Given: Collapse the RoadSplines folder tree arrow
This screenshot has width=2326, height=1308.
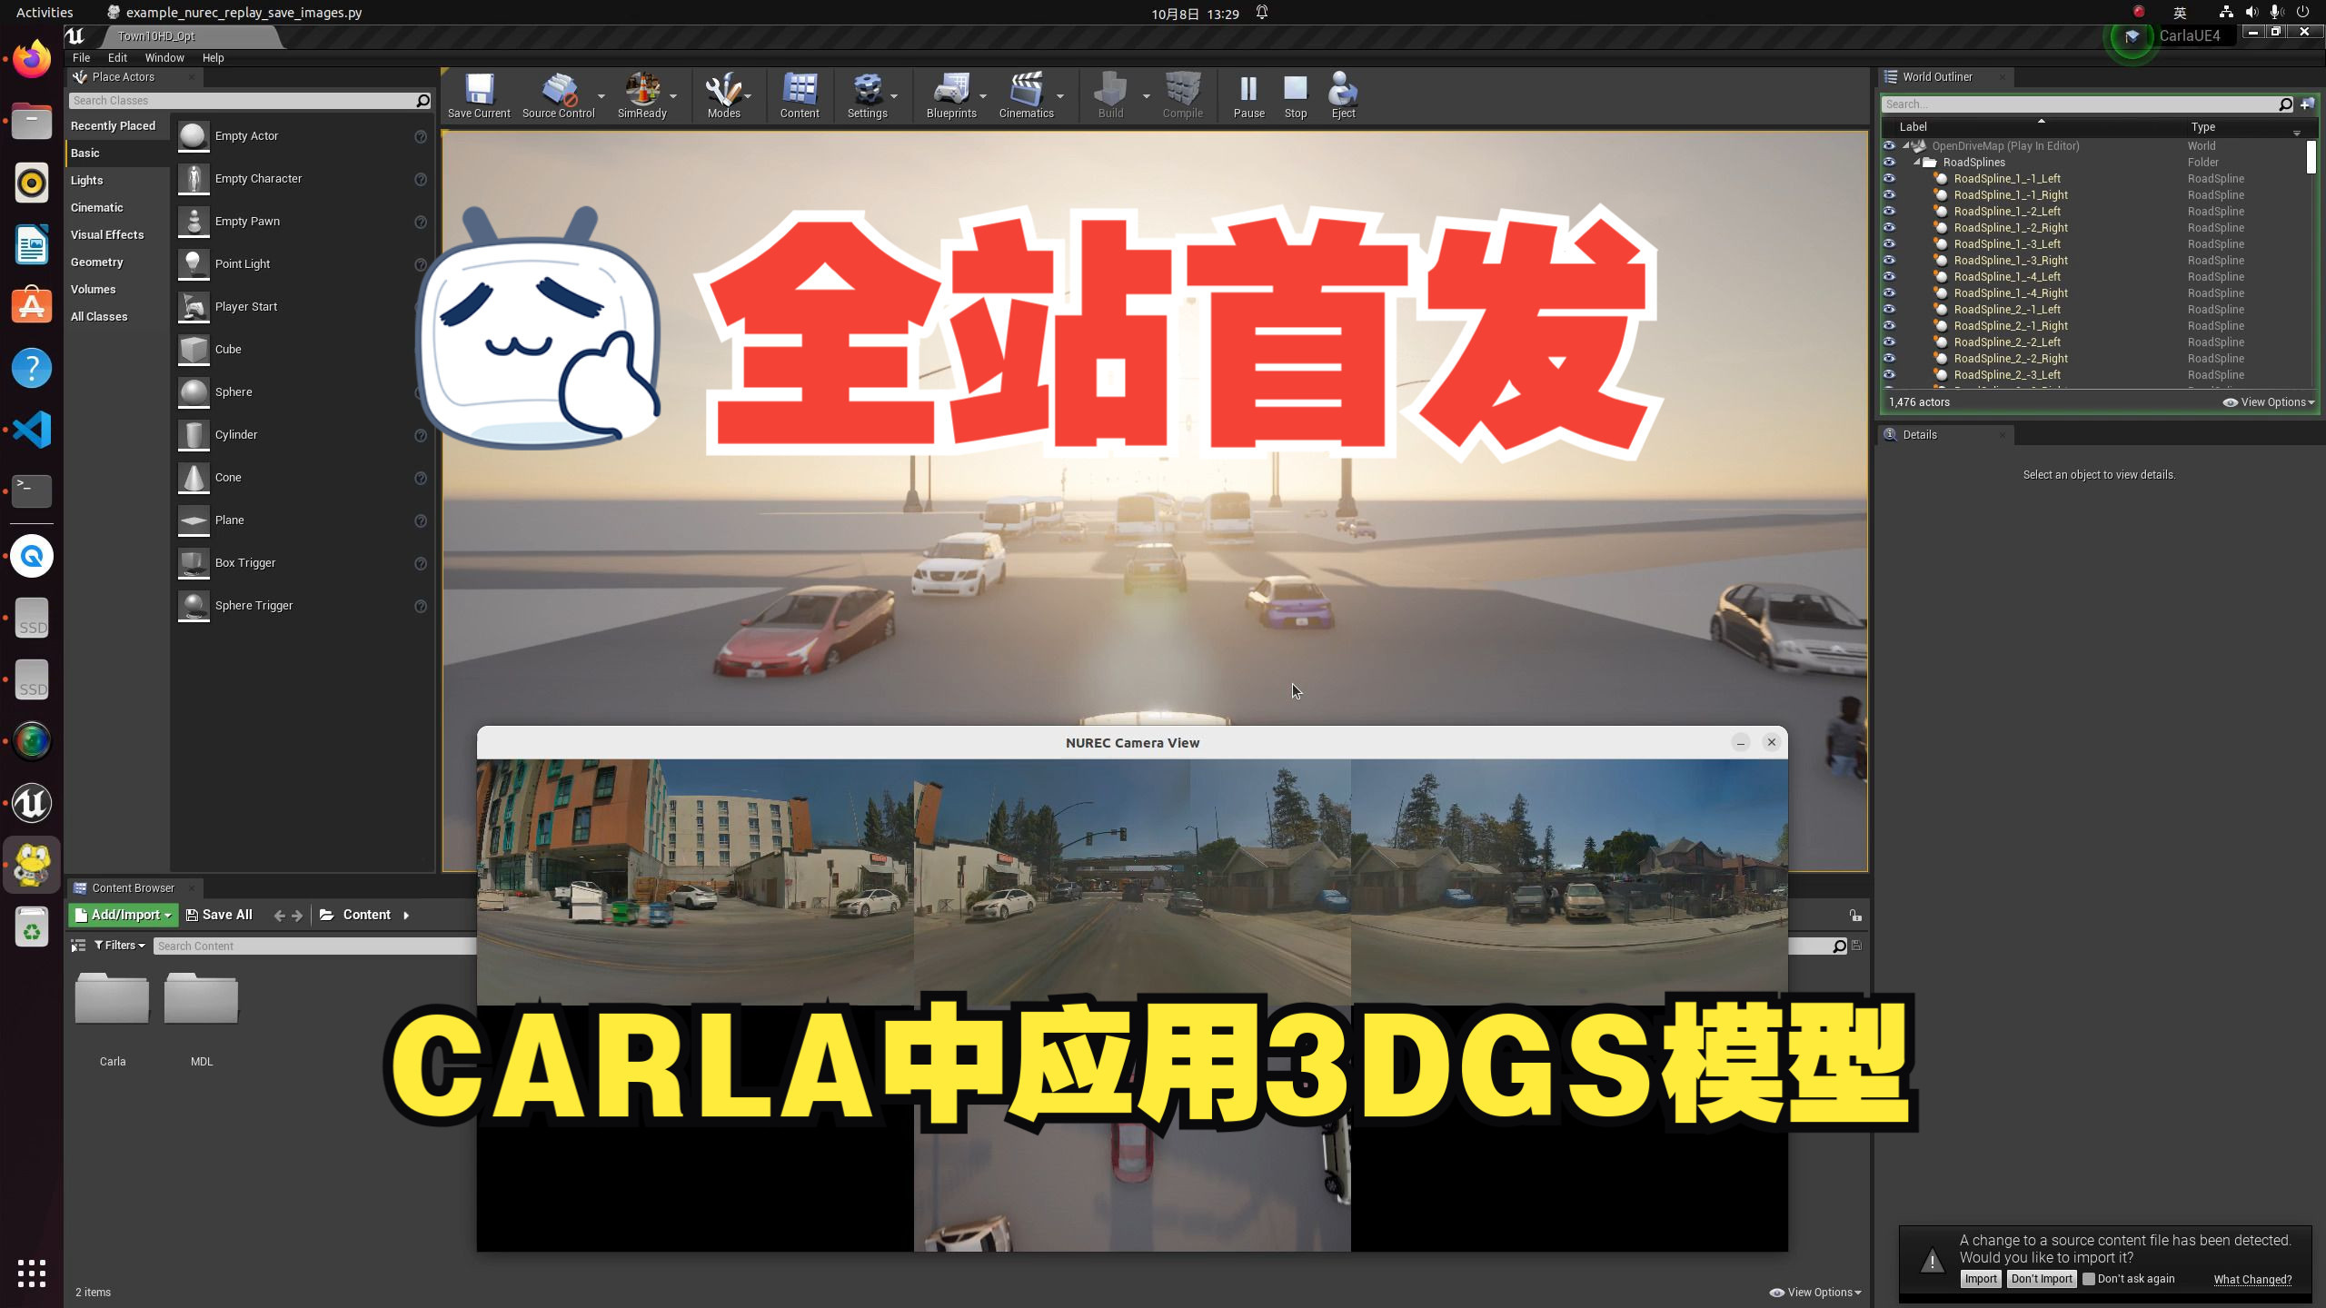Looking at the screenshot, I should [1917, 163].
